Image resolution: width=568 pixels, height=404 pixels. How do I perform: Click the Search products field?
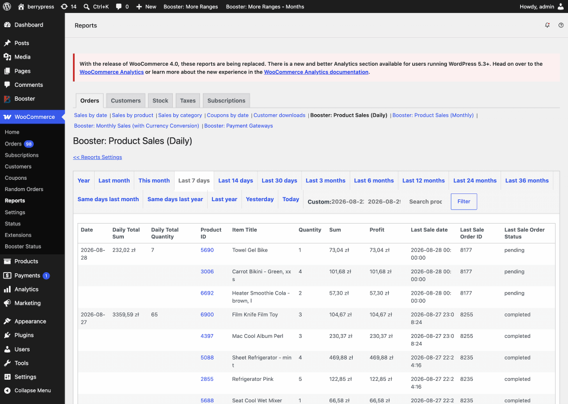point(426,202)
